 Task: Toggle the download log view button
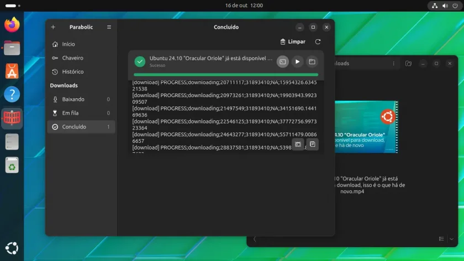click(x=283, y=62)
